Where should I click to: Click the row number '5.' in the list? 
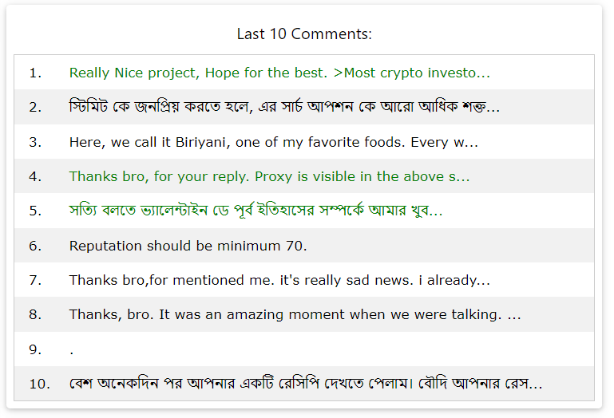[x=35, y=211]
